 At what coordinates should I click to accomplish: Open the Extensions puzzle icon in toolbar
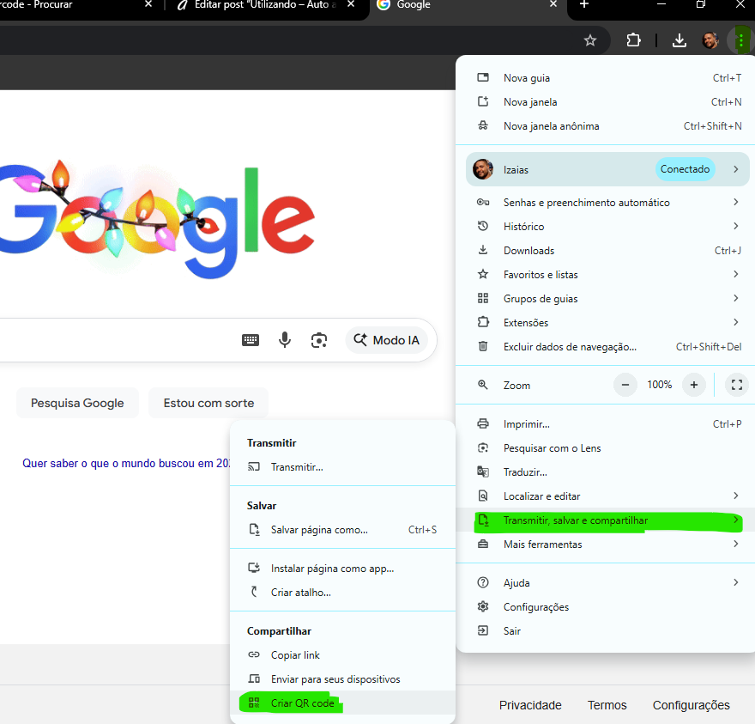[634, 40]
